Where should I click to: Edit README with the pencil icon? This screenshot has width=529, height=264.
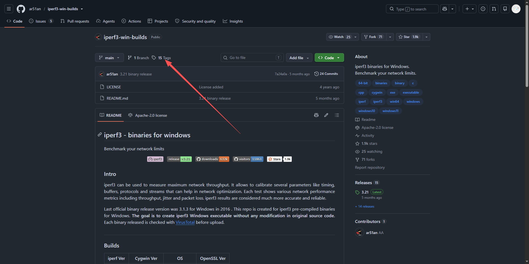click(x=326, y=115)
